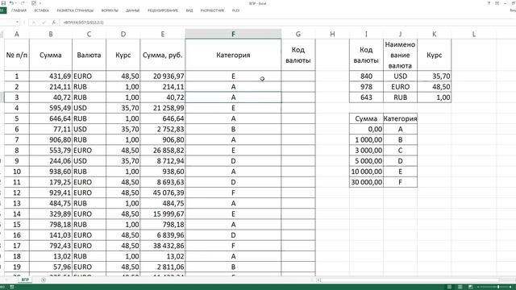Screen dimensions: 516x290
Task: Select column header C
Action: [89, 34]
